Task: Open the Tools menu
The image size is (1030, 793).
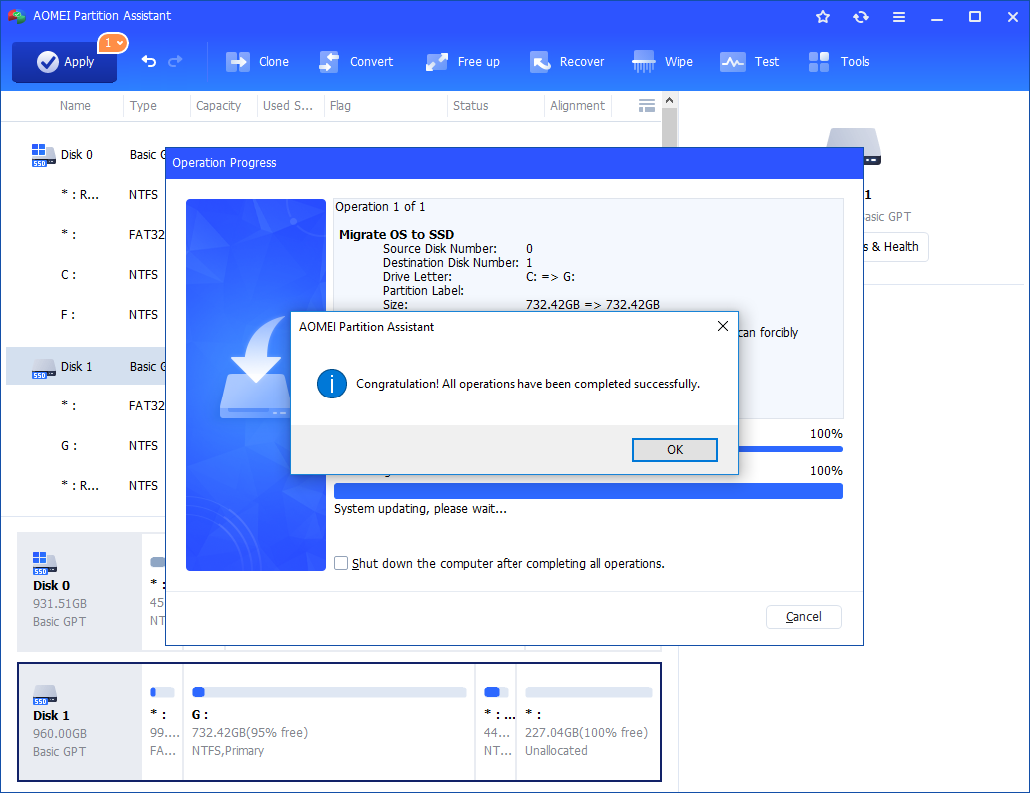Action: coord(839,62)
